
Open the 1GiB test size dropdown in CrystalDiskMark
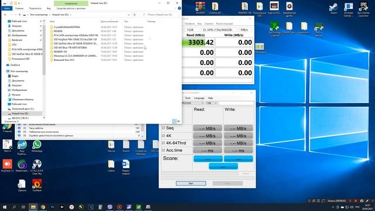[193, 30]
